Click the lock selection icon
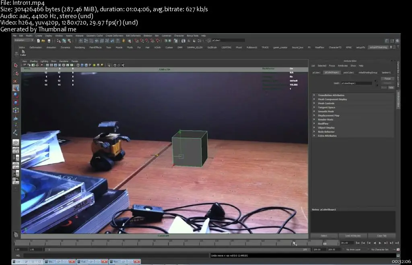This screenshot has width=412, height=265. (124, 41)
